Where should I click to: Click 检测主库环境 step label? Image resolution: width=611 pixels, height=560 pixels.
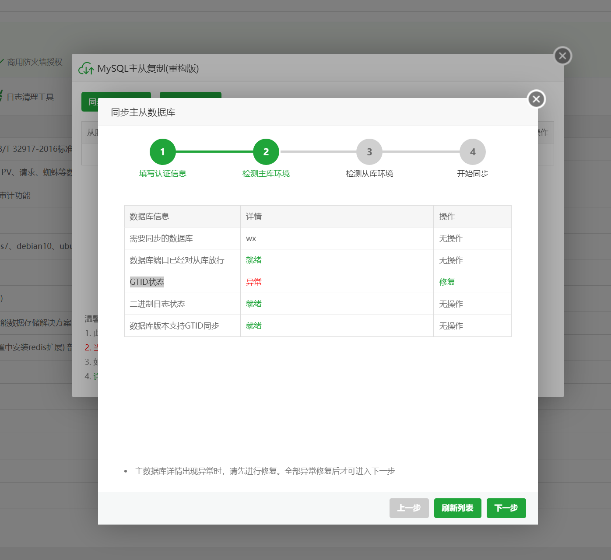coord(266,174)
